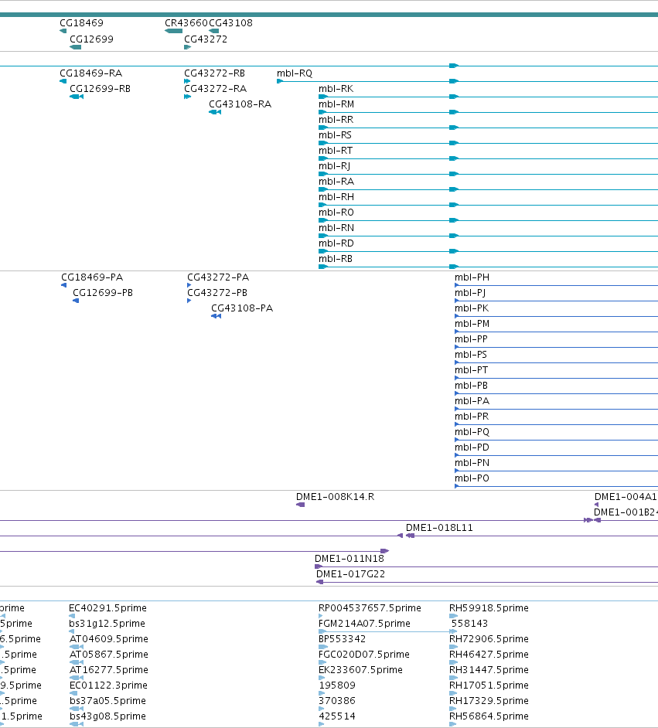Select the CG12699 gene label
658x728 pixels.
[x=91, y=39]
